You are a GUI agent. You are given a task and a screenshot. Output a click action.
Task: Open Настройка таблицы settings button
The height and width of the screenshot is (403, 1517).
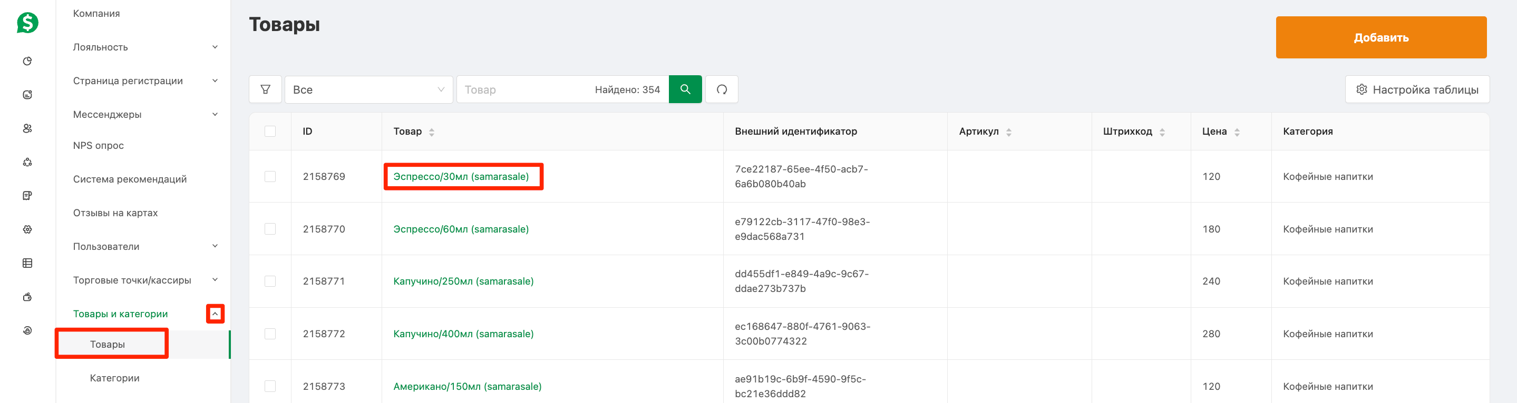coord(1417,89)
